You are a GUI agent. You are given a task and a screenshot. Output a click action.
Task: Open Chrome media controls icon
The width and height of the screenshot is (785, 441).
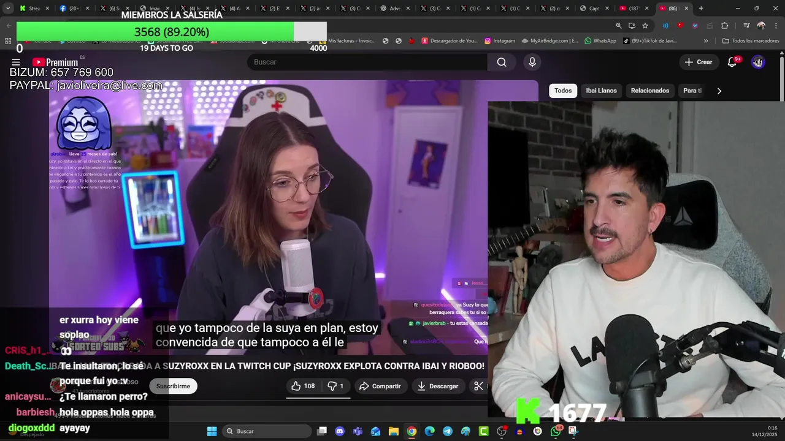click(x=746, y=26)
